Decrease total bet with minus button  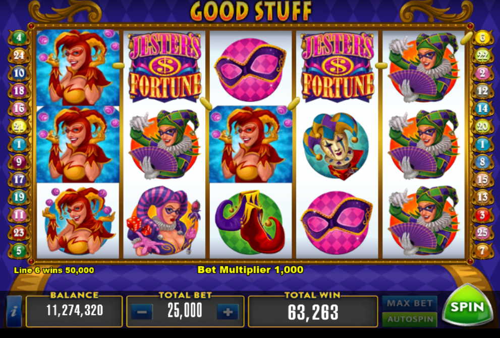[142, 312]
